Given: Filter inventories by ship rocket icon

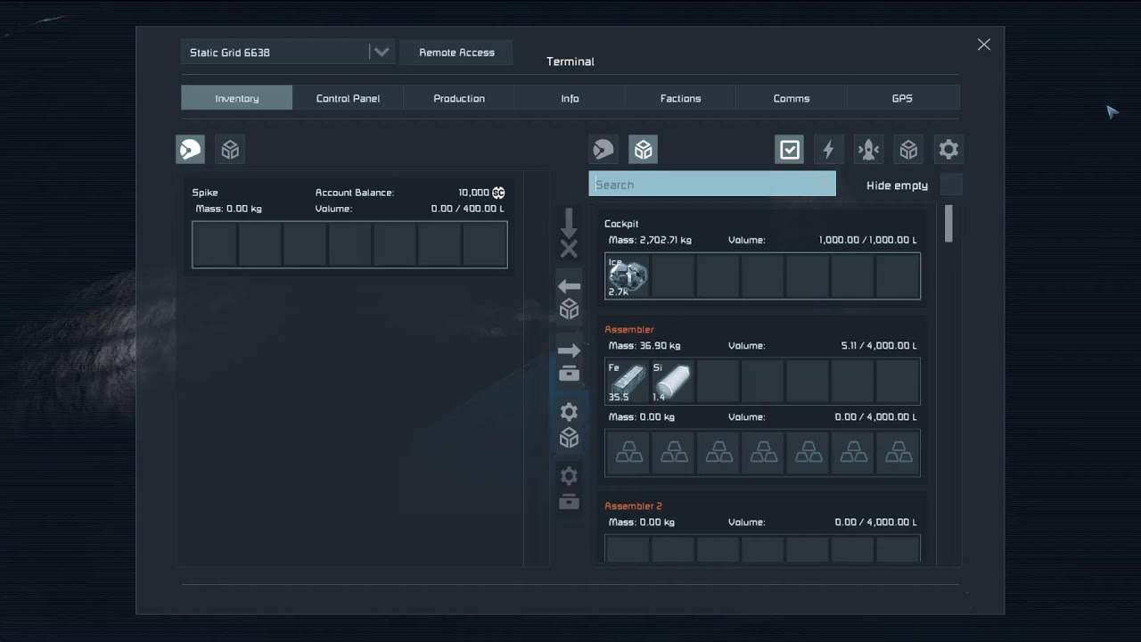Looking at the screenshot, I should (868, 149).
